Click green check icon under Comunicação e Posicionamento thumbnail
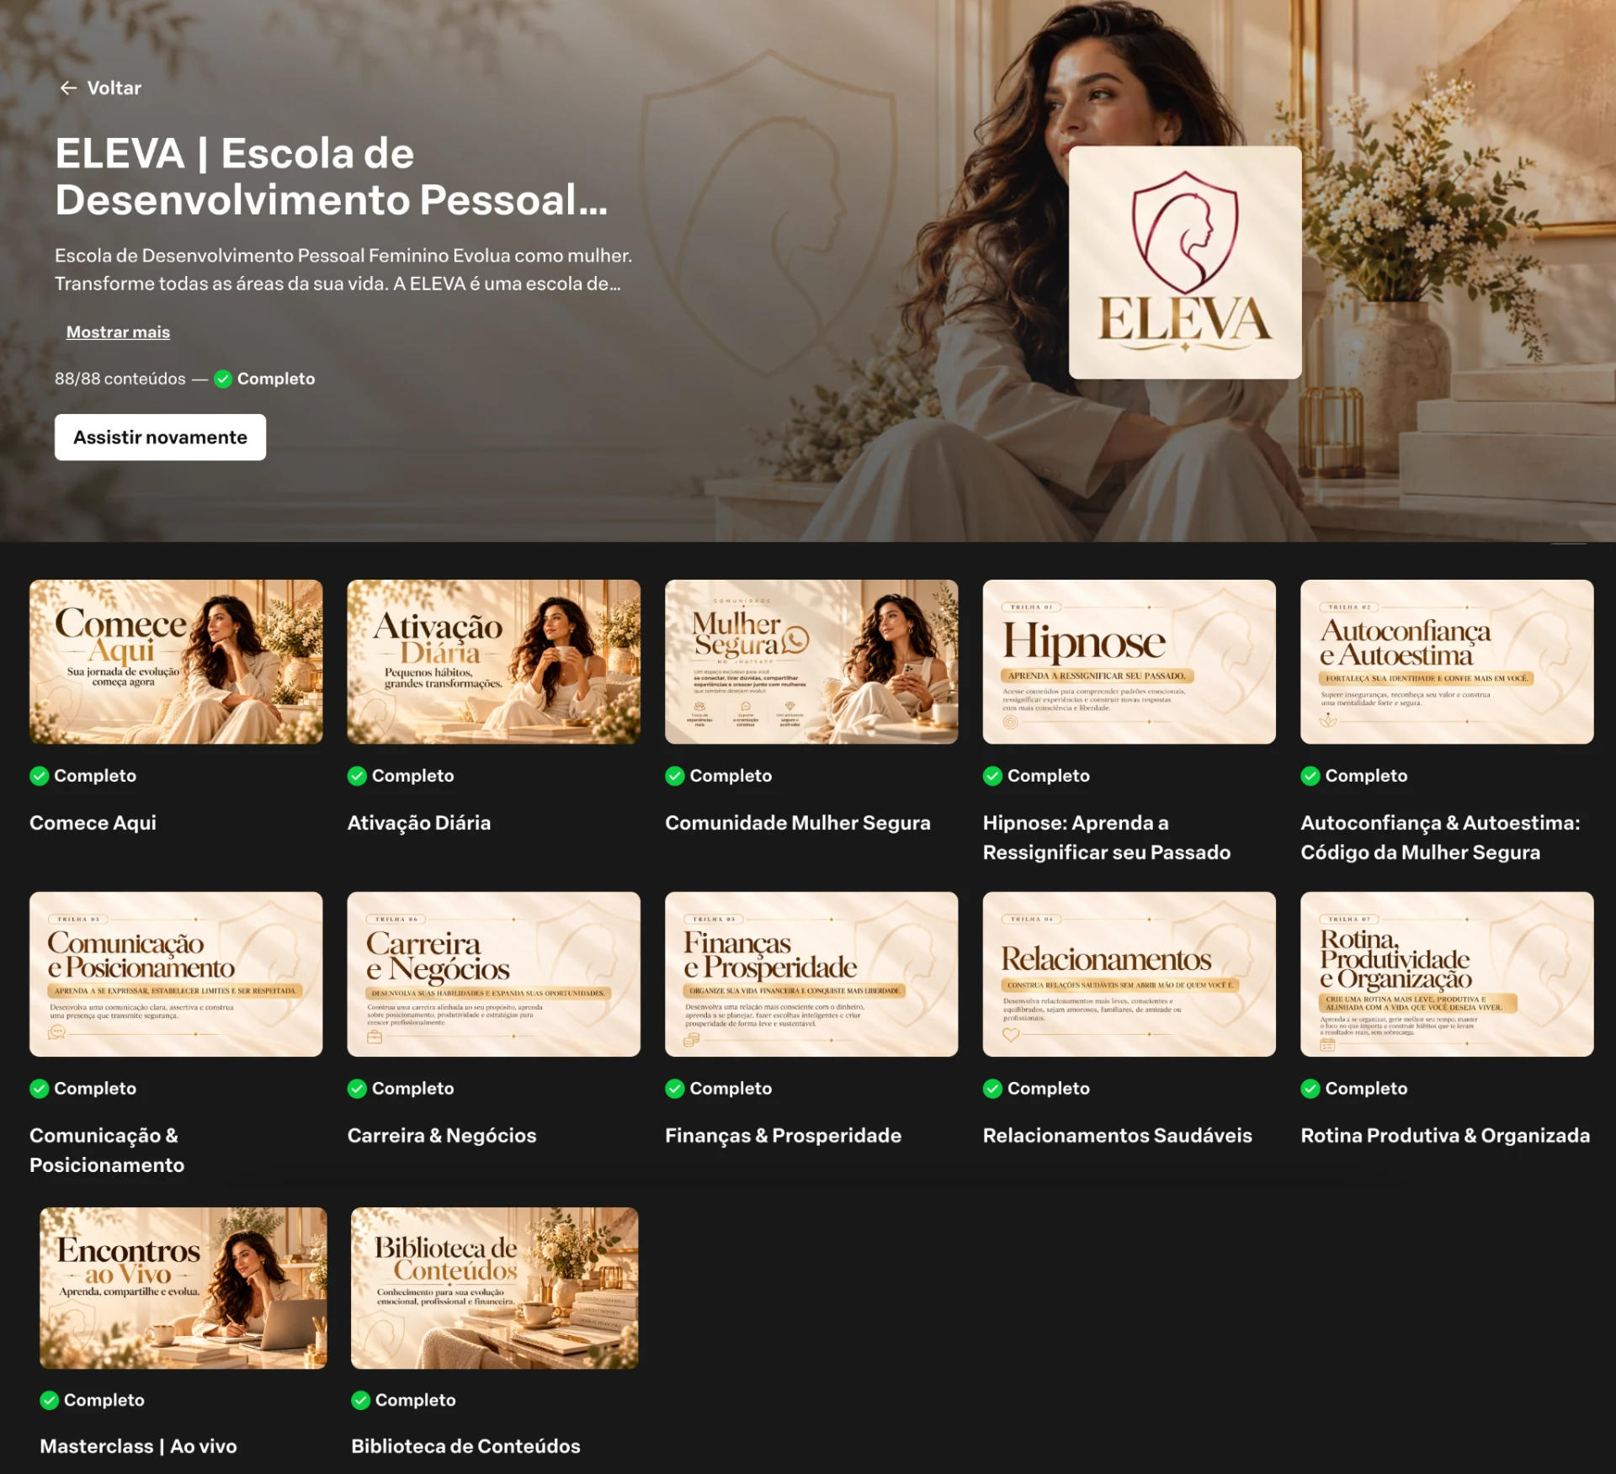The width and height of the screenshot is (1616, 1474). point(40,1089)
